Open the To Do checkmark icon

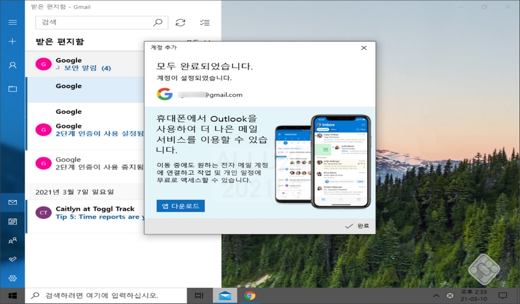point(12,260)
